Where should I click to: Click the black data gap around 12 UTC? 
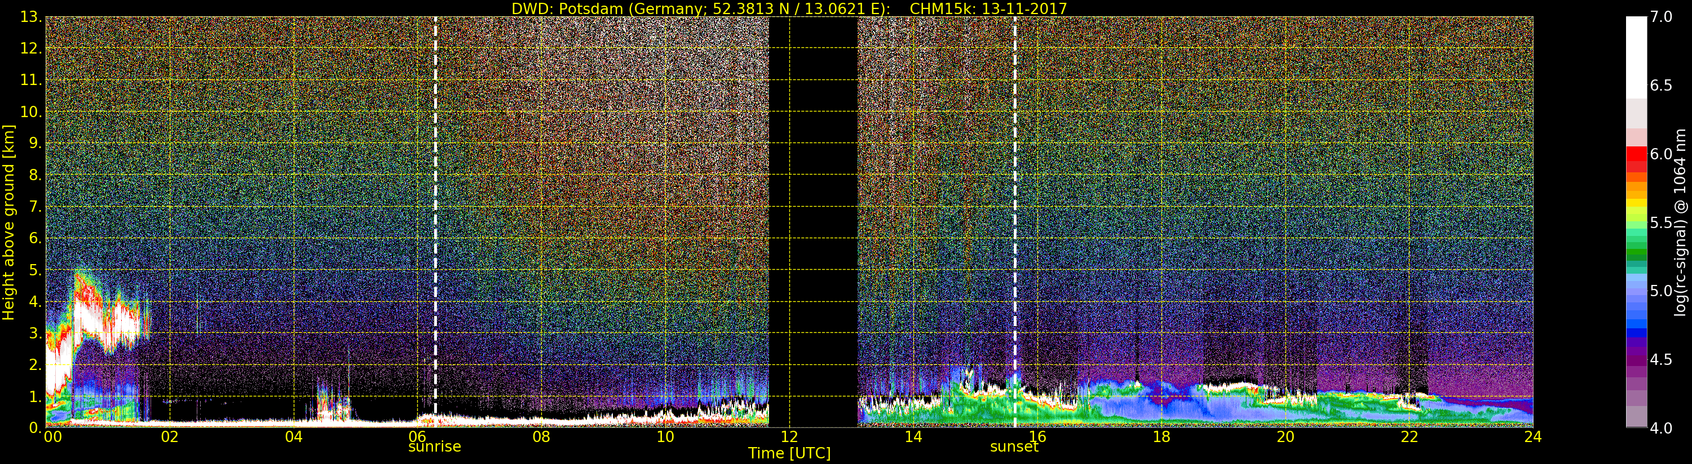[x=813, y=222]
